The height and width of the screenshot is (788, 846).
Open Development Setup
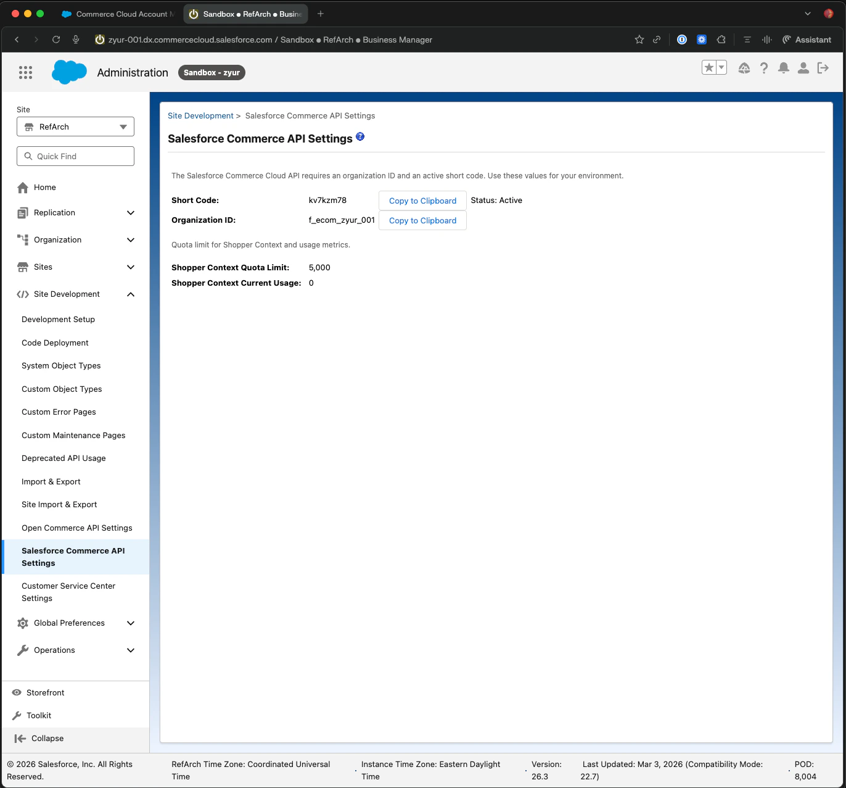click(58, 320)
